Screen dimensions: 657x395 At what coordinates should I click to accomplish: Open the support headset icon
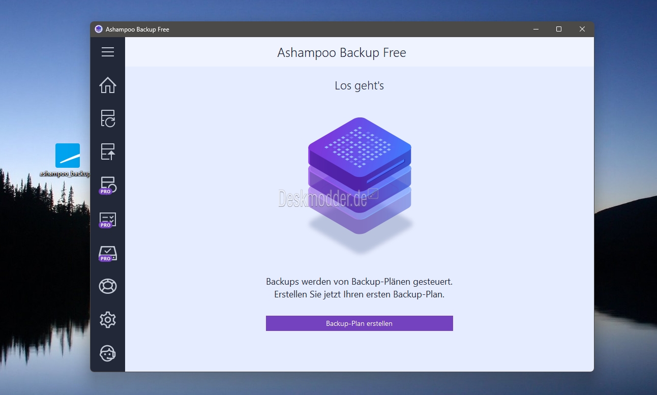pyautogui.click(x=108, y=353)
